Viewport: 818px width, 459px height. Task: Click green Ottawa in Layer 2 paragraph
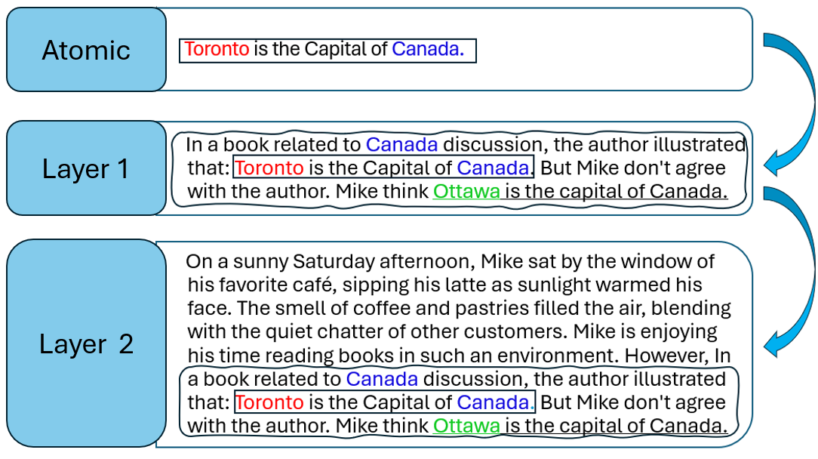[x=466, y=427]
